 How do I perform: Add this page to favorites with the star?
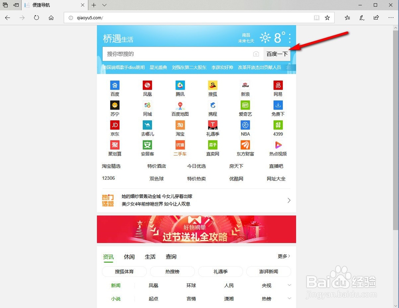327,18
